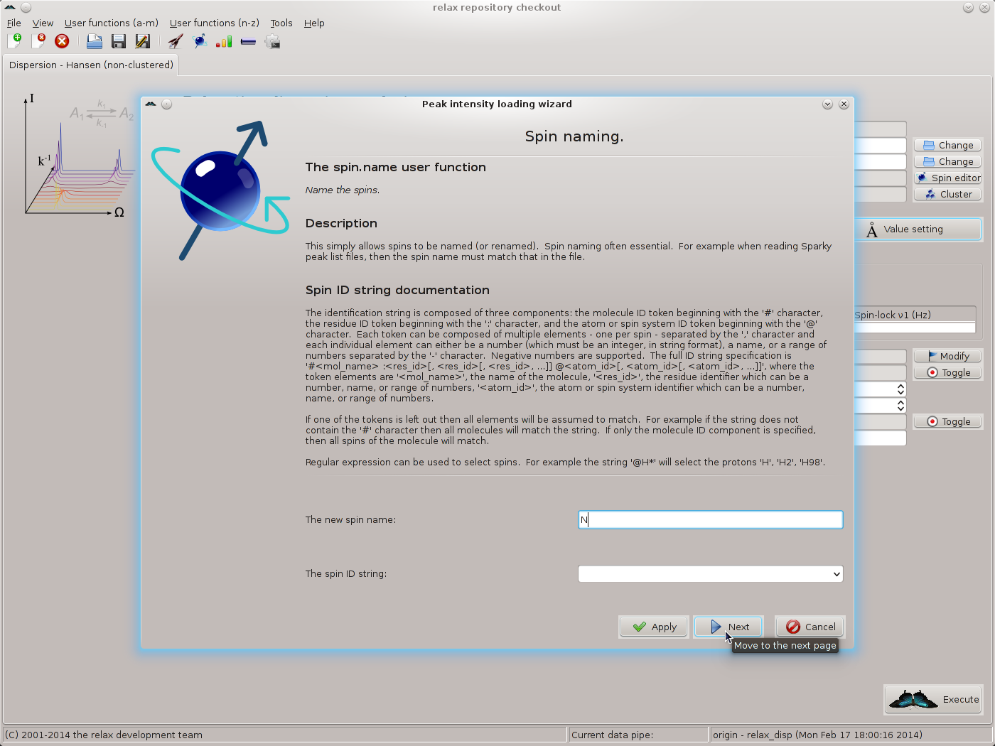The height and width of the screenshot is (746, 995).
Task: Click the Toggle button directly below Modify
Action: coord(948,372)
